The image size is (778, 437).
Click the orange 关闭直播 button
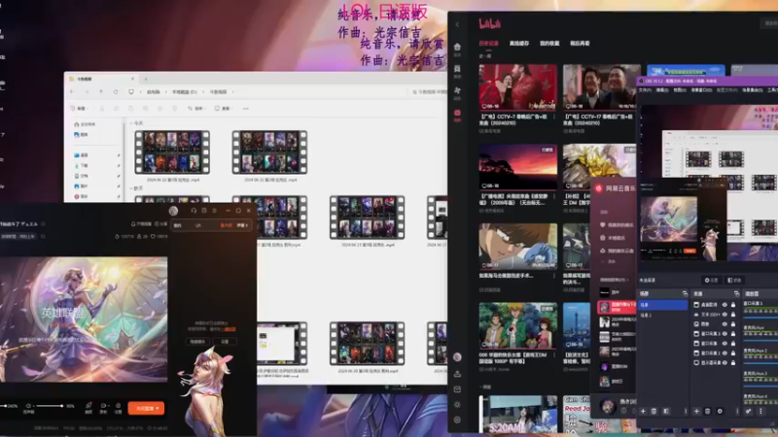[147, 408]
